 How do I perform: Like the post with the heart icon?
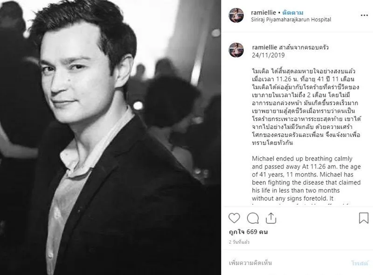234,218
